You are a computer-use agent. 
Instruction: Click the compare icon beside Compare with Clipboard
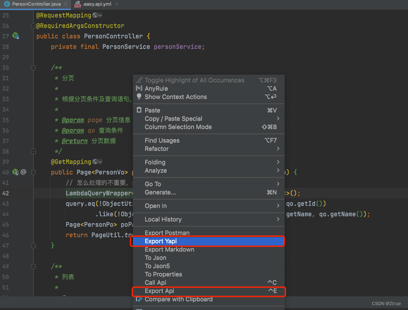point(139,300)
